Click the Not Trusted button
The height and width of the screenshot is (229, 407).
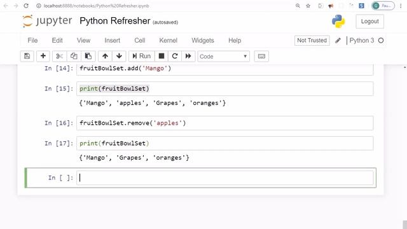[312, 41]
